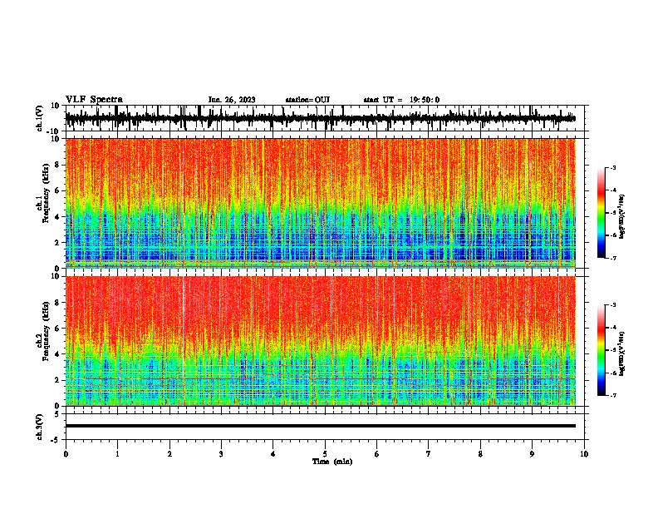Click time axis tick label "7"

[429, 454]
